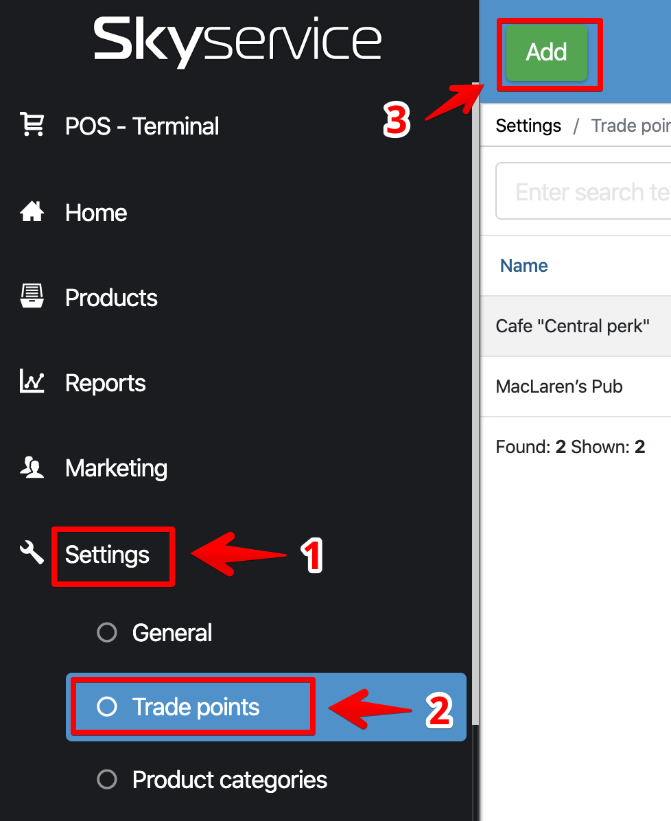This screenshot has height=821, width=671.
Task: Open the Marketing menu item
Action: 116,468
